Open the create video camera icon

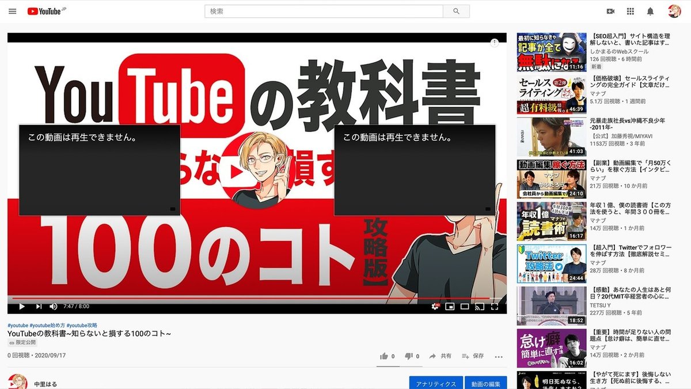tap(610, 11)
